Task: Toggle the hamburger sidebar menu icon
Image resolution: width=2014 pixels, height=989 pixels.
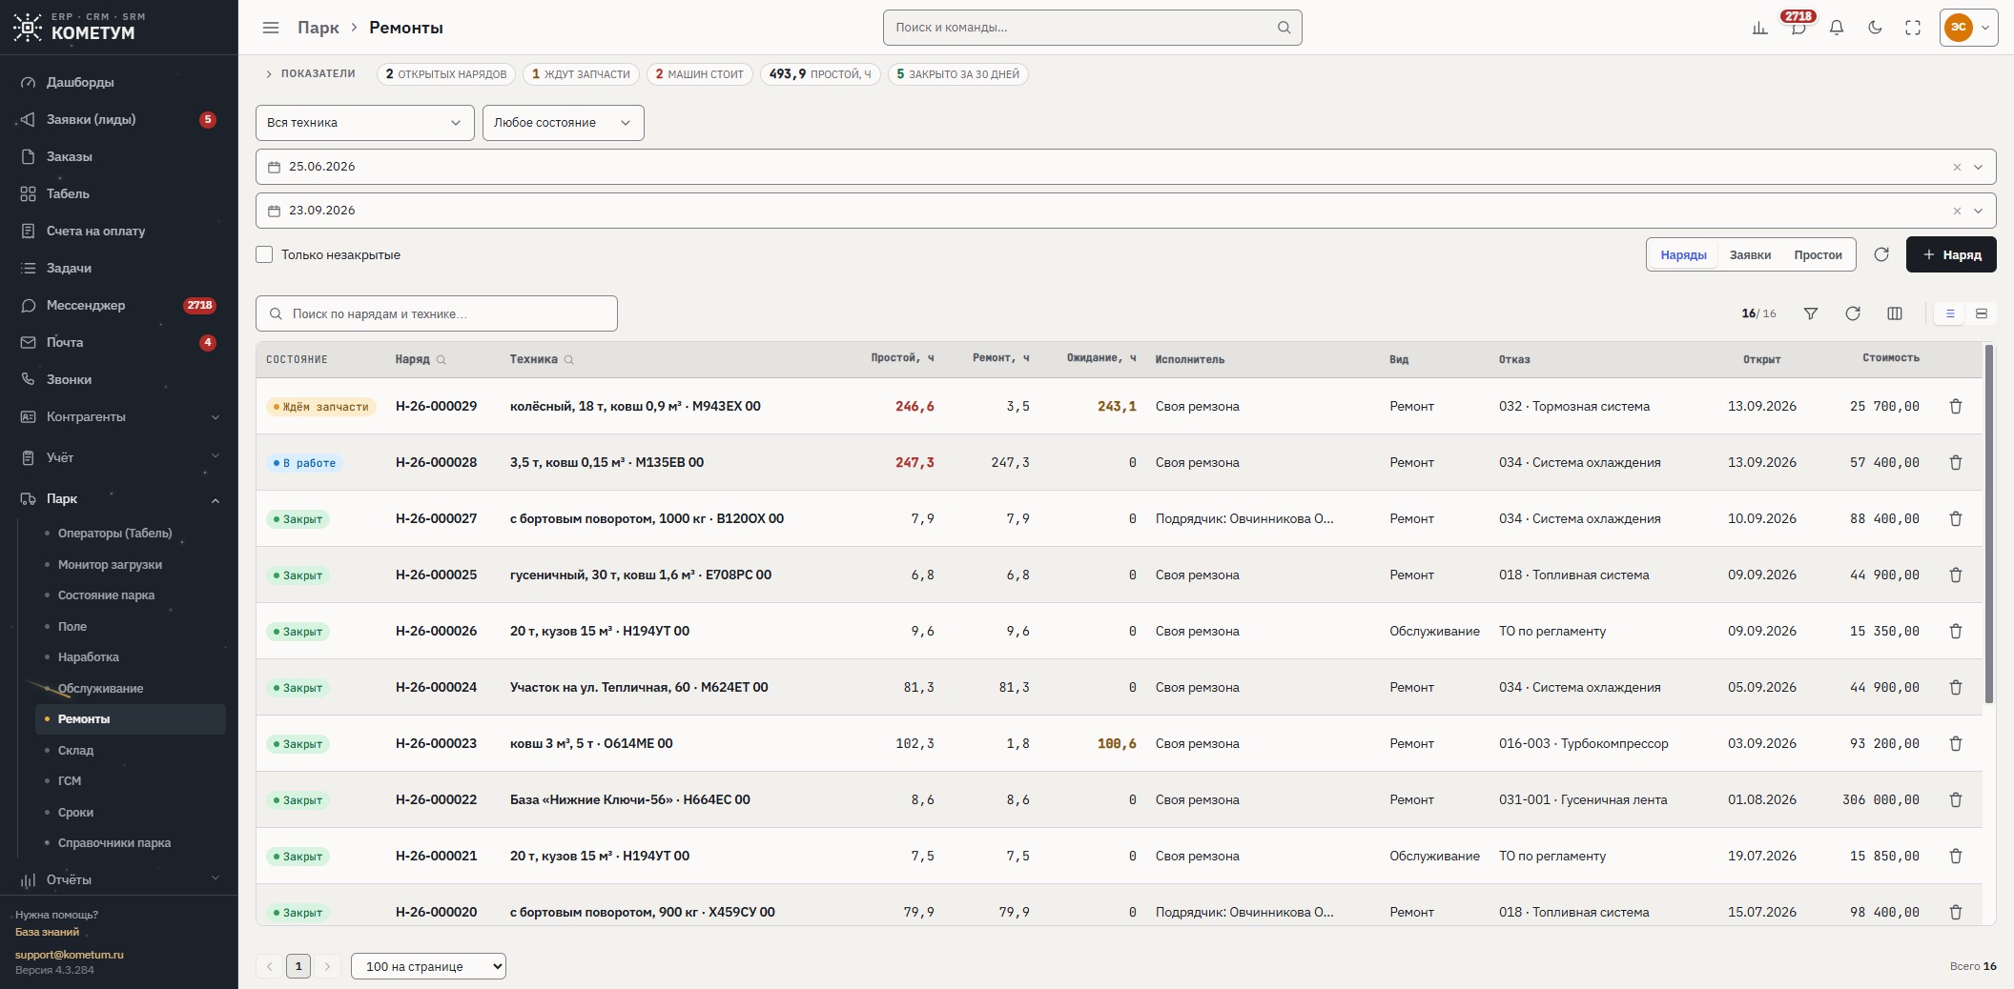Action: pyautogui.click(x=271, y=28)
